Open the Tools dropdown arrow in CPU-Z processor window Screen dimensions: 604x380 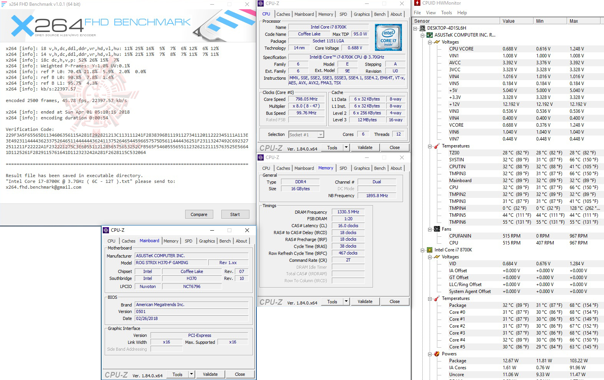coord(346,147)
